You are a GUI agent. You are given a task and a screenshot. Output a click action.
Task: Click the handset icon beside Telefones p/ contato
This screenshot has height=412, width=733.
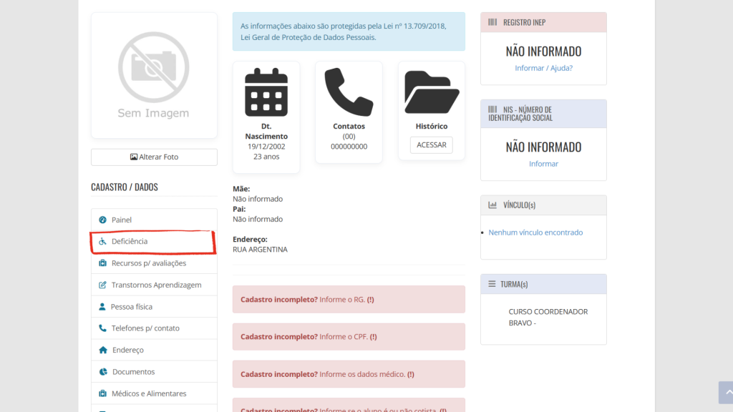pos(102,328)
